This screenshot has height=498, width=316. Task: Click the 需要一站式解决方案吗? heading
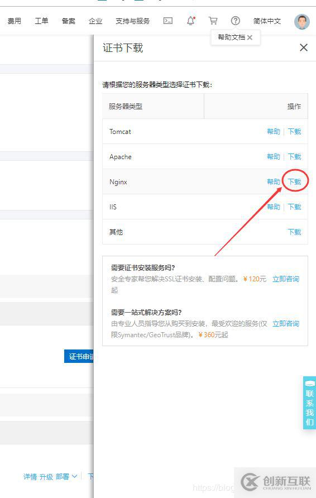pyautogui.click(x=146, y=313)
